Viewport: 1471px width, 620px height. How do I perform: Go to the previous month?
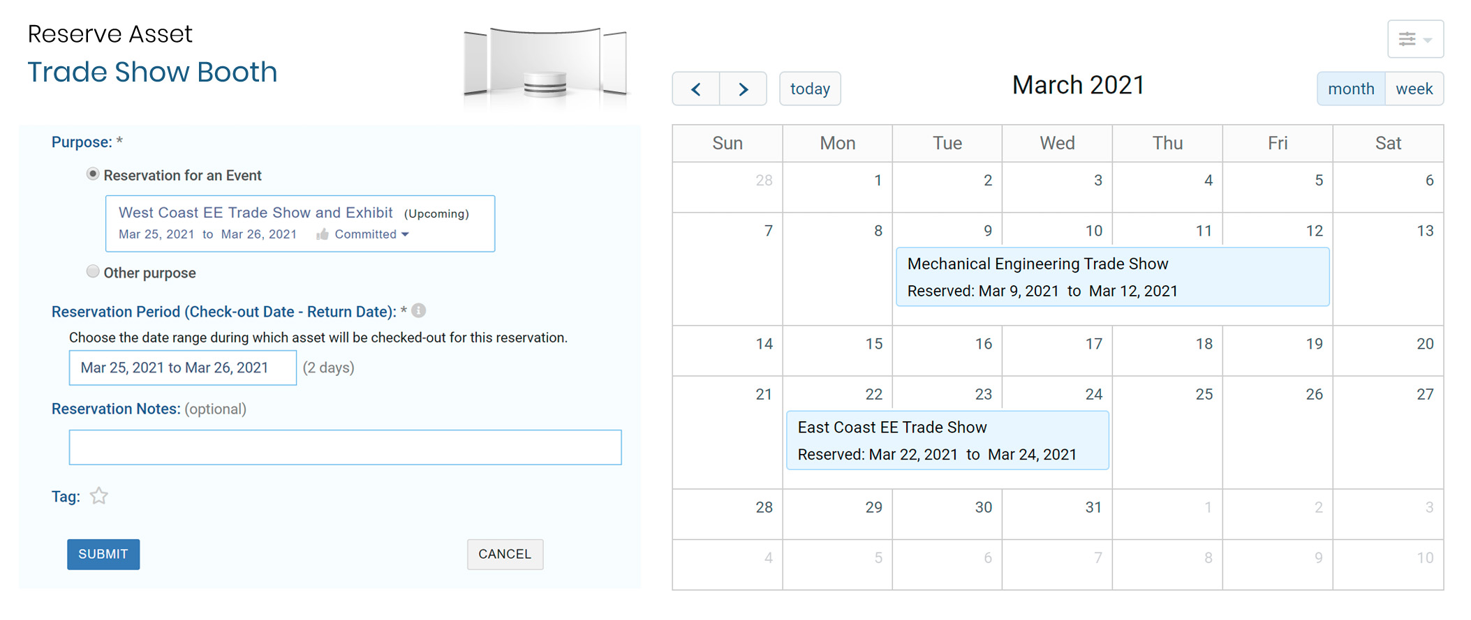pyautogui.click(x=695, y=89)
